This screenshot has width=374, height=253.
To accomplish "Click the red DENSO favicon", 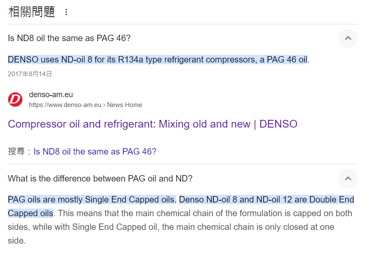I will pyautogui.click(x=15, y=100).
